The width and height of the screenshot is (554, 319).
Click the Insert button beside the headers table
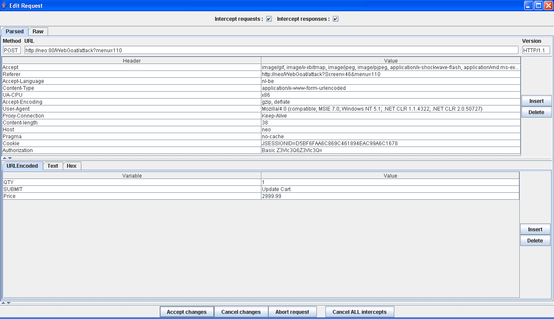tap(536, 101)
